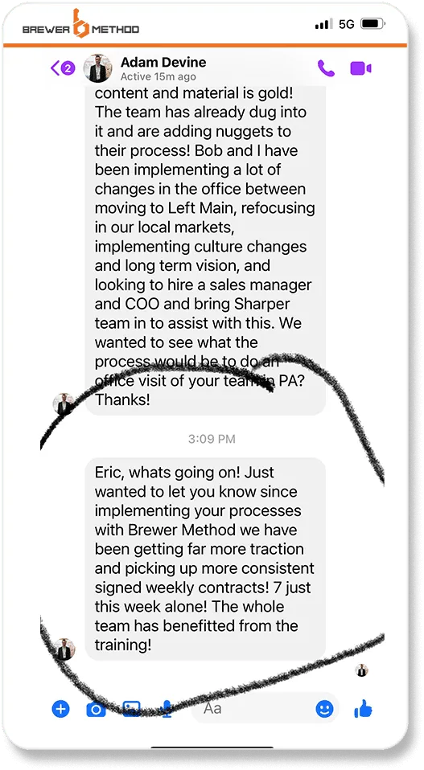Image resolution: width=424 pixels, height=770 pixels.
Task: Send a thumbs-up like
Action: point(363,708)
